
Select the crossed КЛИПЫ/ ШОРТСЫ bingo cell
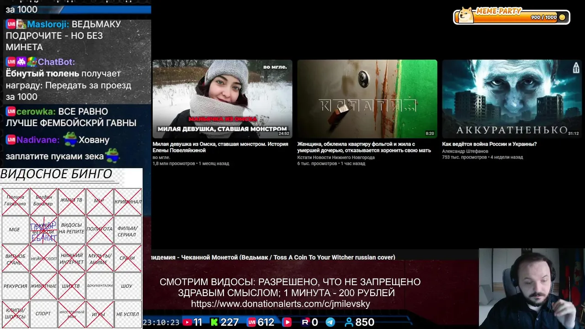coord(15,314)
